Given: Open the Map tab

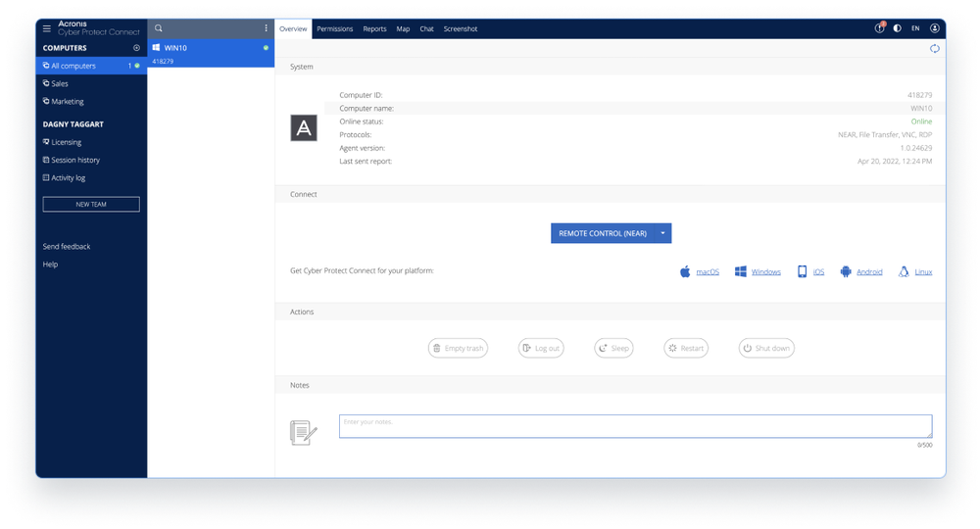Looking at the screenshot, I should coord(403,28).
